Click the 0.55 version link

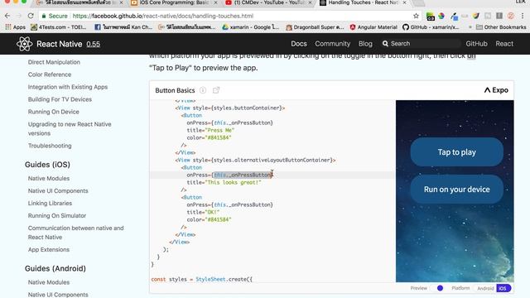[94, 44]
